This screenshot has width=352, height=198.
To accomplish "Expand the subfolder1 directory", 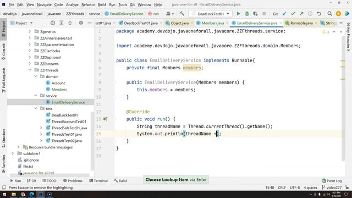I will pos(13,153).
